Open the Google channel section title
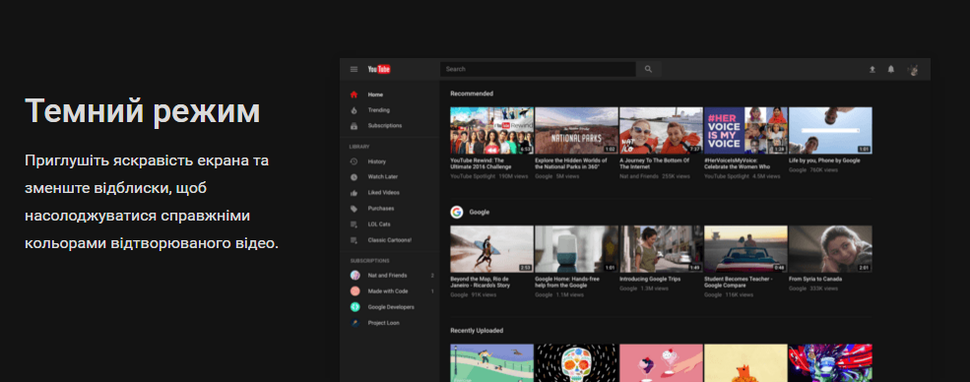This screenshot has height=382, width=970. [480, 212]
